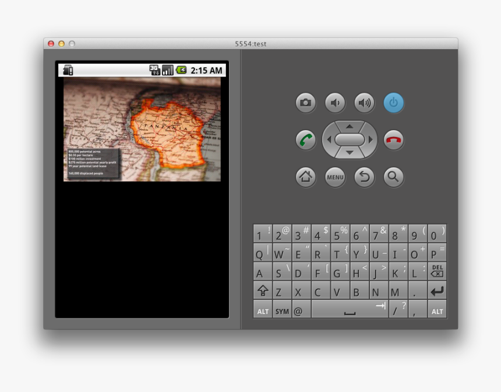
Task: Raise volume with the volume up button
Action: coord(364,103)
